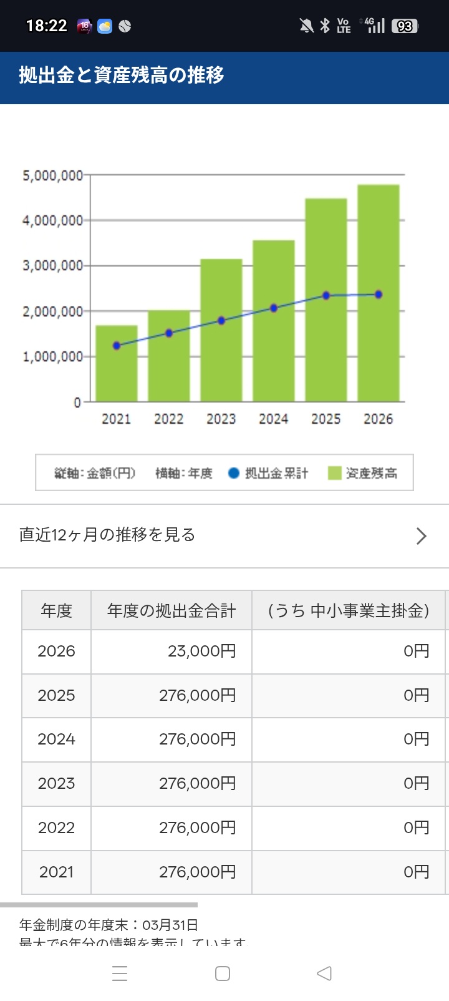Expand the chevron next to 直近12ヶ月の推移
Screen dimensions: 449x1001
pos(421,535)
